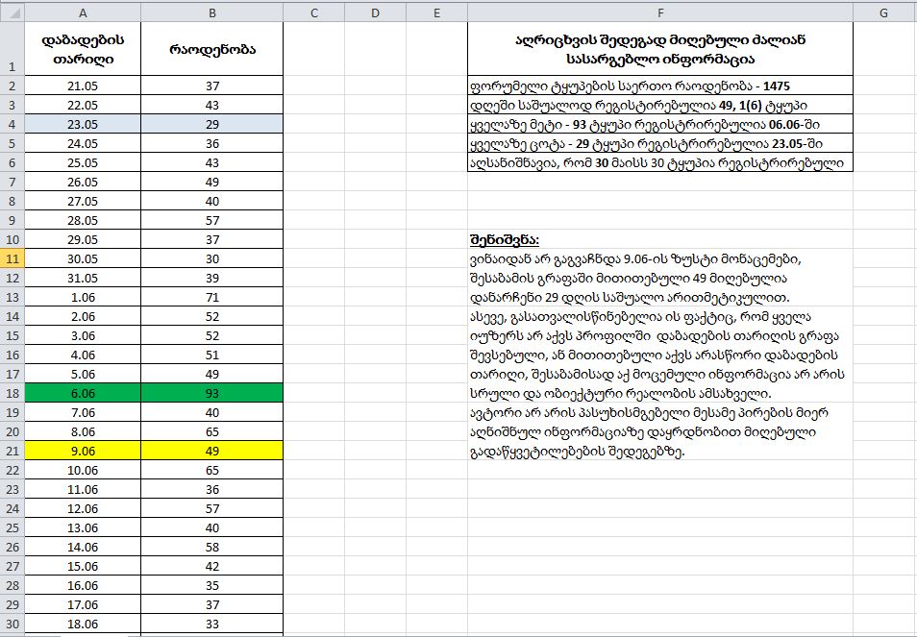Screen dimensions: 917x637
Task: Select column C header
Action: tap(314, 12)
